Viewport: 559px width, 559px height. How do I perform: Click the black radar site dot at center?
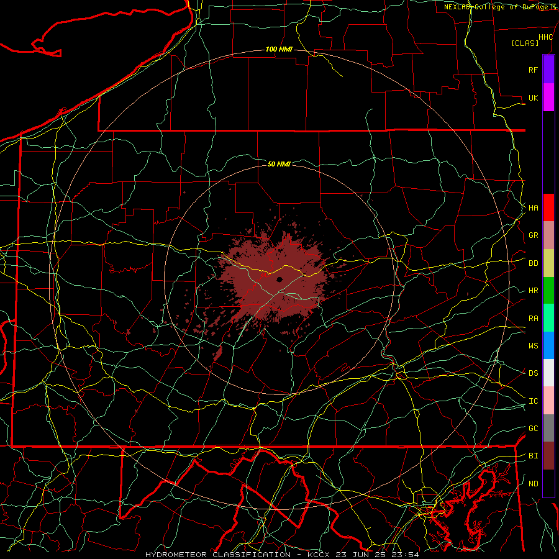(x=279, y=279)
